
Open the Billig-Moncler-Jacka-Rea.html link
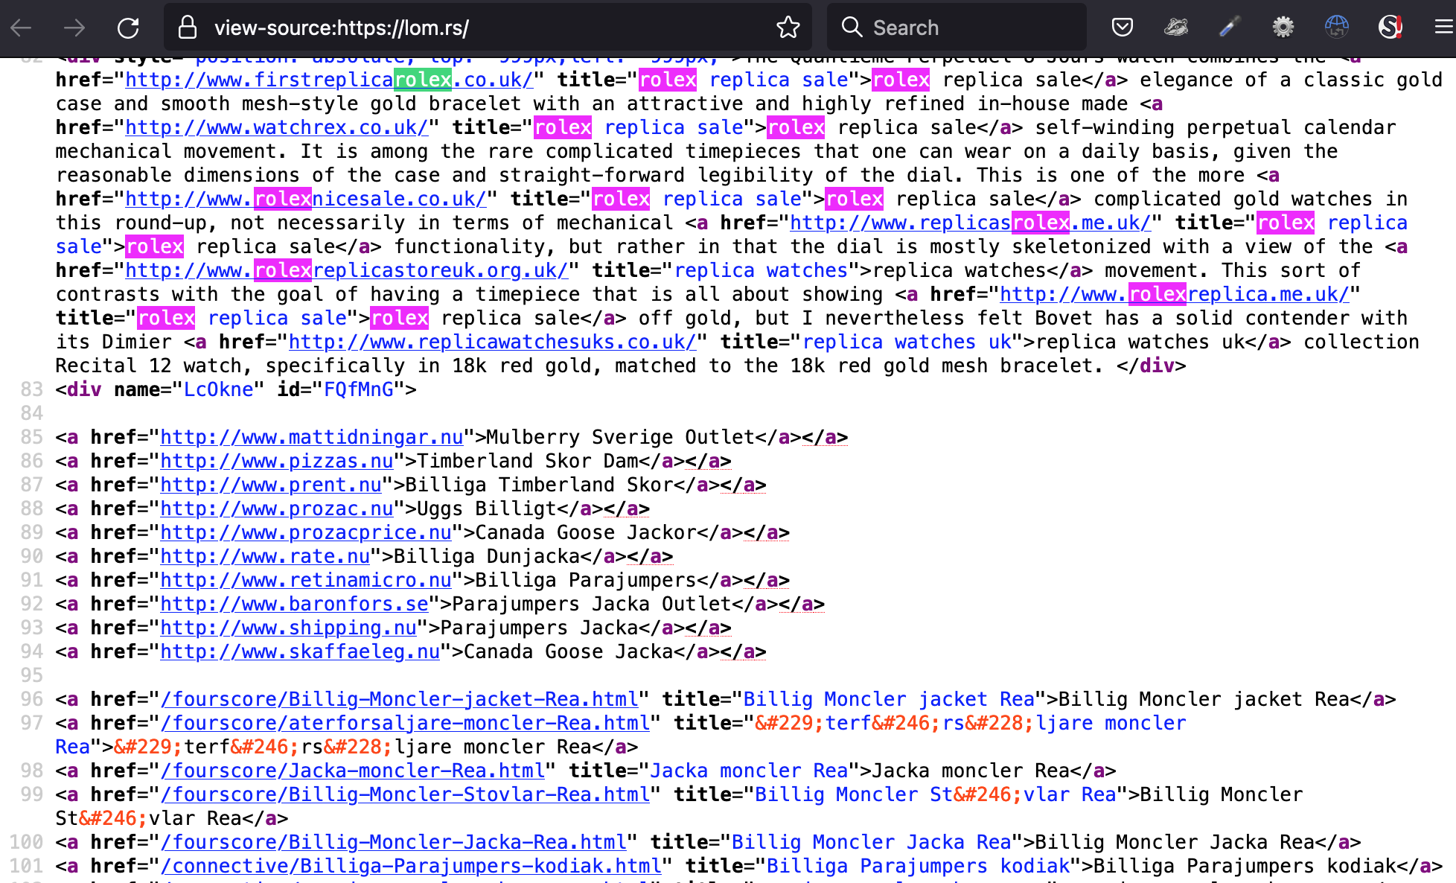394,842
